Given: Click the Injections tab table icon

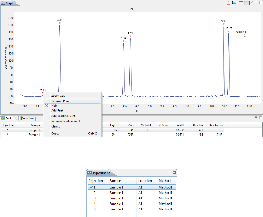Looking at the screenshot, I should [x=20, y=118].
